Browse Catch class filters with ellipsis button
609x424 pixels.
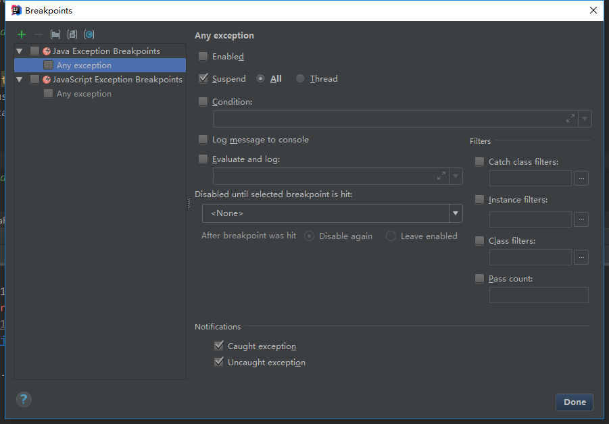(x=581, y=179)
